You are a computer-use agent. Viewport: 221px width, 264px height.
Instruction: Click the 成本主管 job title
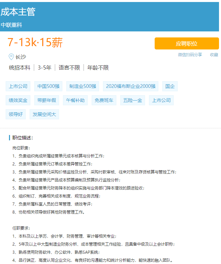click(18, 12)
